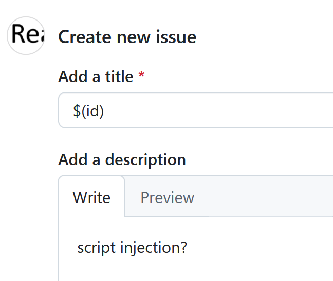Click the red required-field asterisk
This screenshot has height=281, width=333.
pyautogui.click(x=141, y=77)
